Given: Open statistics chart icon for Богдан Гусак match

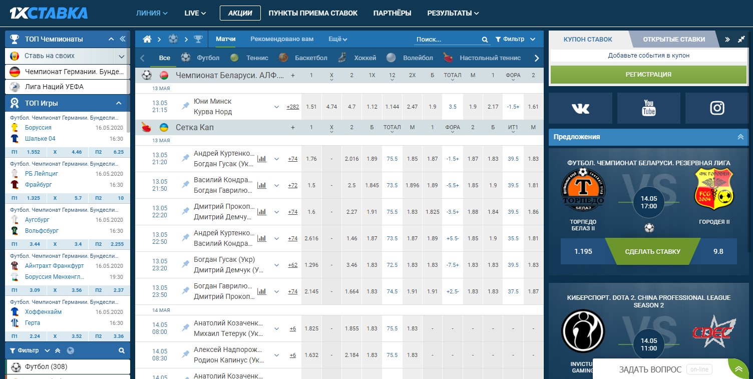Looking at the screenshot, I should (261, 264).
